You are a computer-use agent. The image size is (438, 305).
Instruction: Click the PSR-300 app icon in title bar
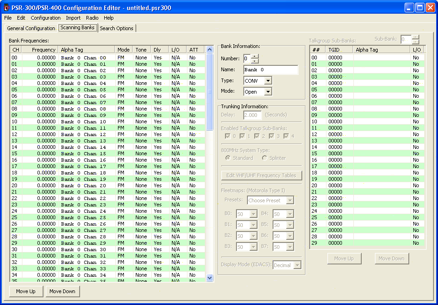click(6, 7)
